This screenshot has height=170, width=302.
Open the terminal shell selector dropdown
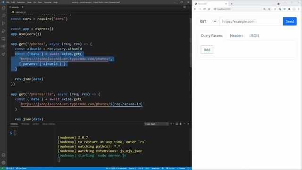click(156, 124)
